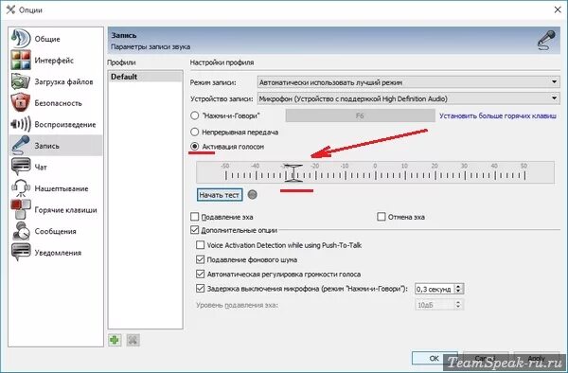
Task: Enable the Подавление эха checkbox
Action: pos(194,217)
